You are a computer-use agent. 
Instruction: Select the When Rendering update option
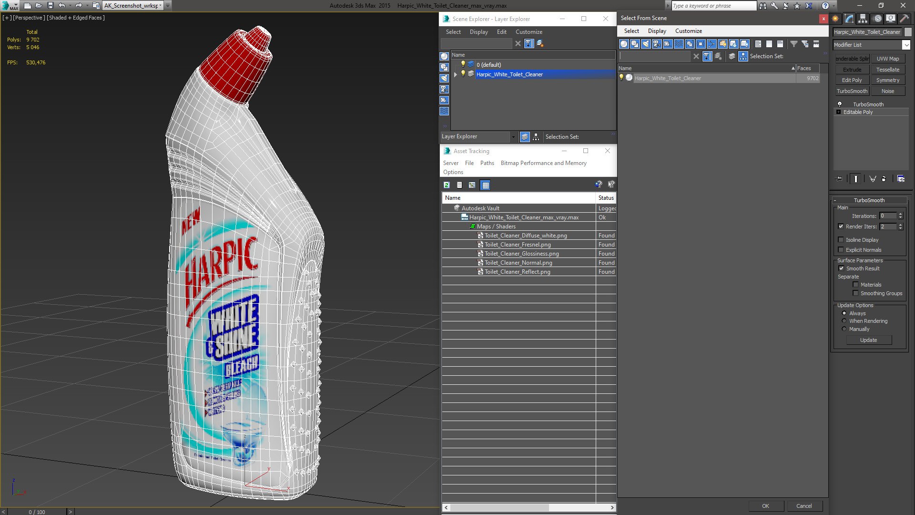(x=844, y=321)
